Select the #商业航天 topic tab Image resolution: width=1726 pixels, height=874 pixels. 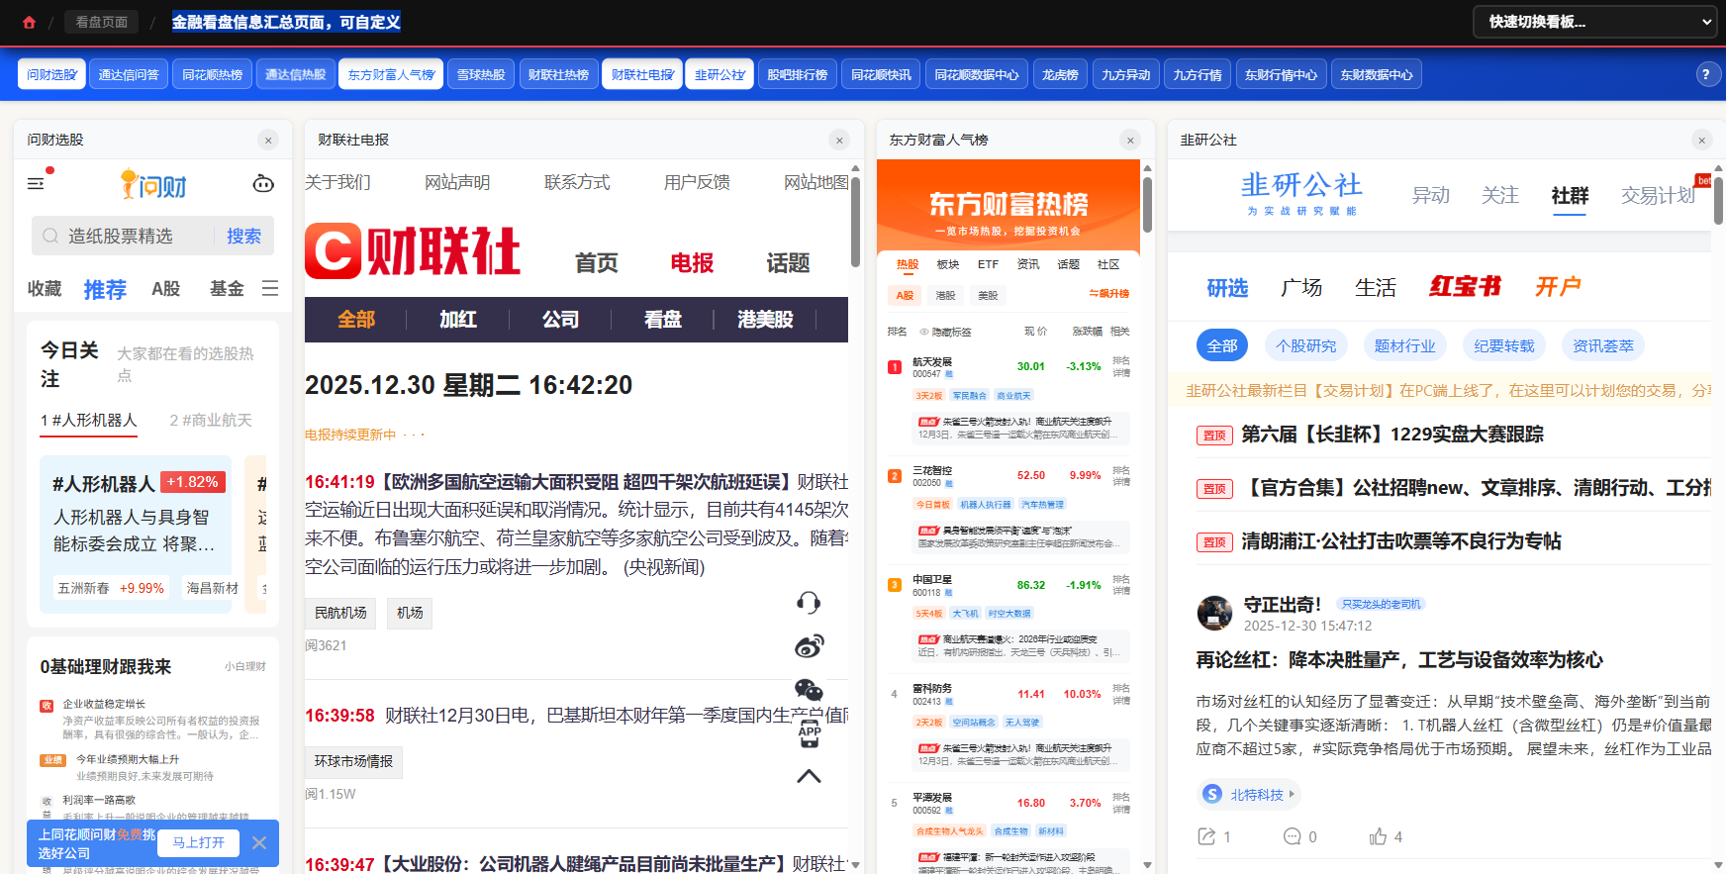(x=211, y=421)
